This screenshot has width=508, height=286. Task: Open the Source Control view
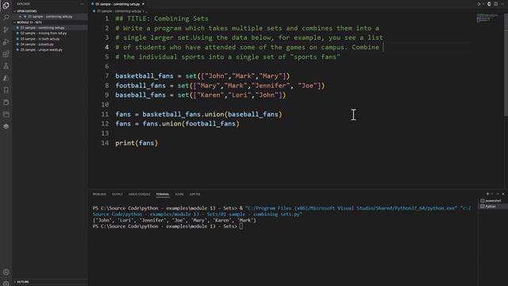click(x=6, y=29)
